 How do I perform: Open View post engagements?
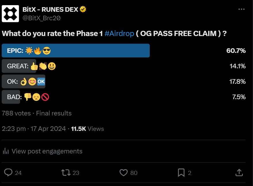pos(47,151)
